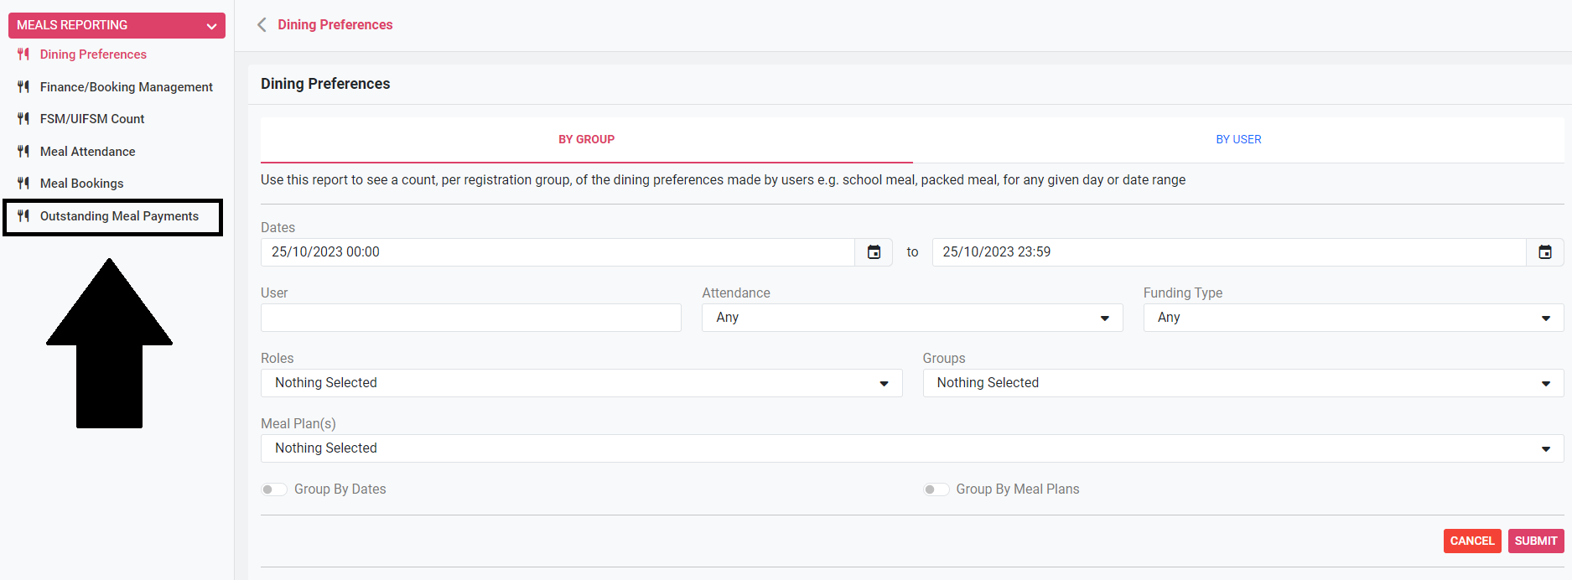Open the Roles selection dropdown

click(580, 383)
